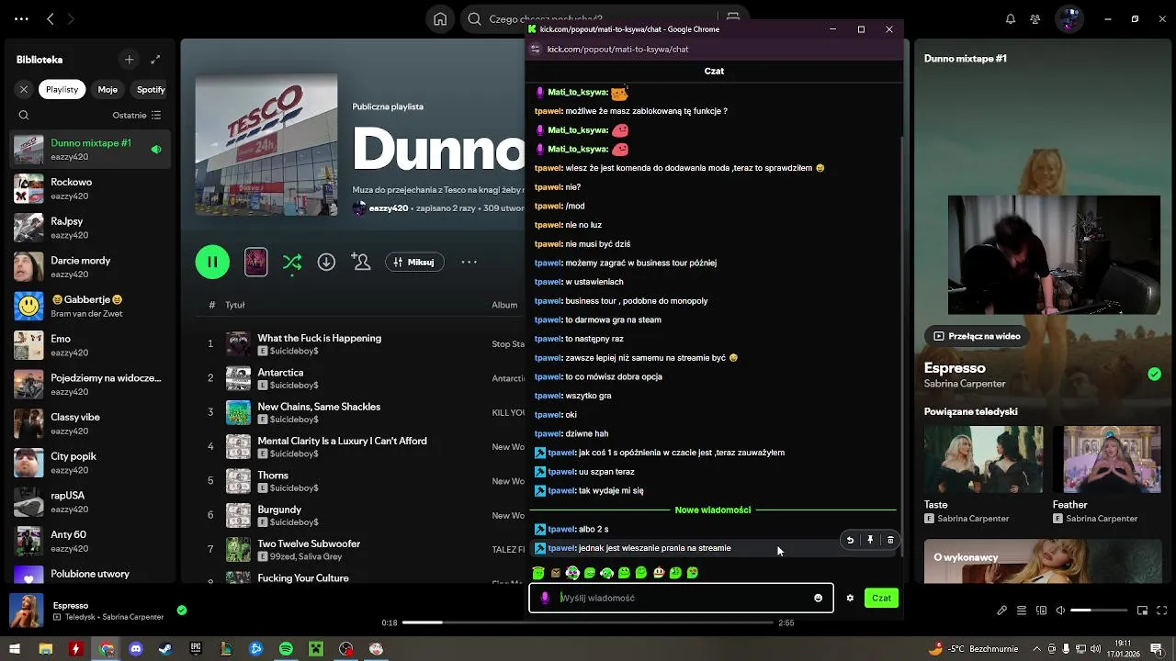
Task: Open notifications bell in Spotify
Action: point(1011,18)
